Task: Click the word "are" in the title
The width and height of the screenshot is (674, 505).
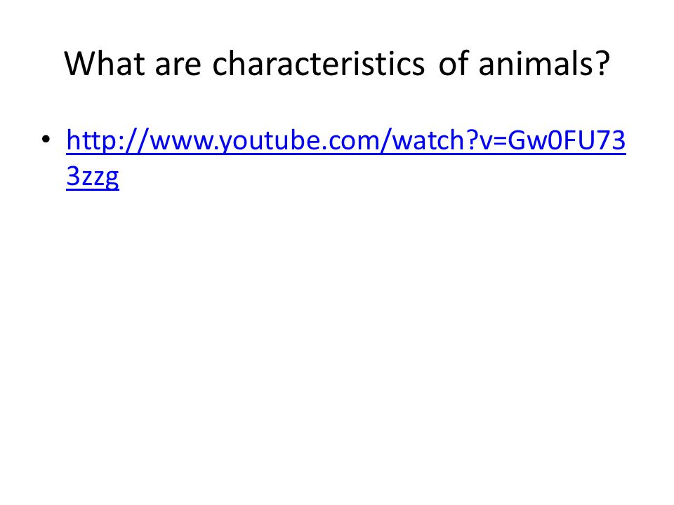Action: 178,65
